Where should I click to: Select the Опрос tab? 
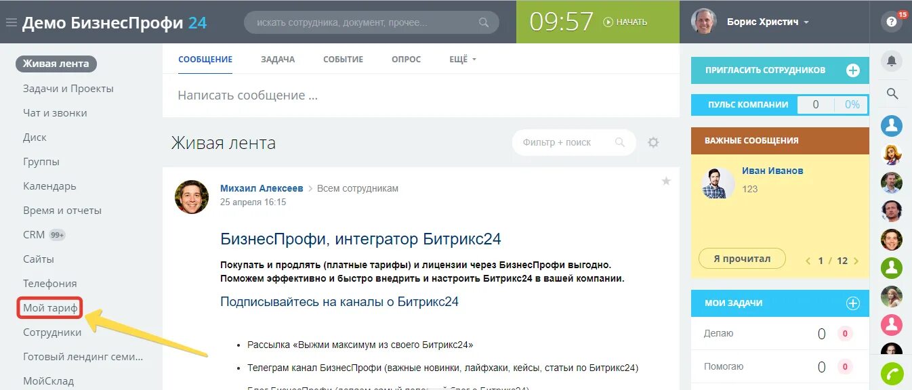pyautogui.click(x=406, y=60)
